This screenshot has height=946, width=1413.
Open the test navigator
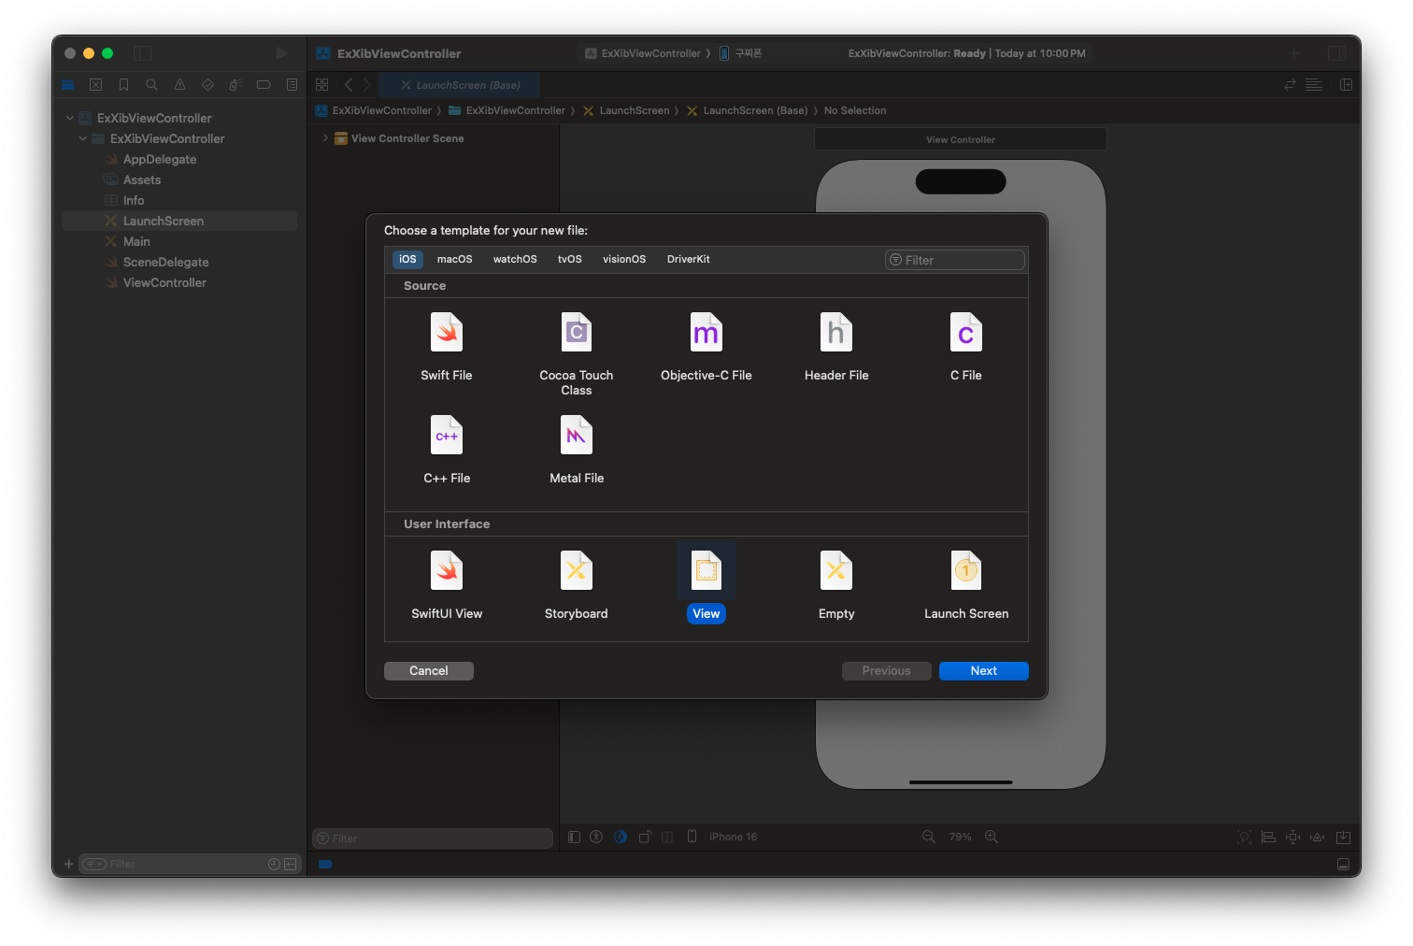(207, 85)
